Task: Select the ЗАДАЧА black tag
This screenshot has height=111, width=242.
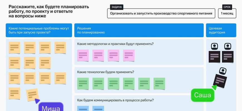Action: pos(117,7)
